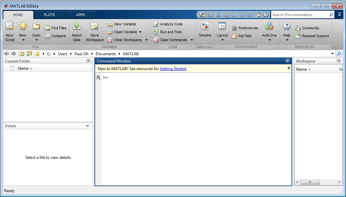Open MATLAB Preferences

tap(245, 28)
